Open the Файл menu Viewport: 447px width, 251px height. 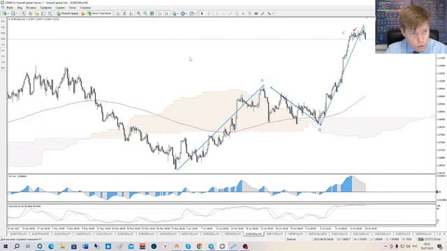pos(10,8)
